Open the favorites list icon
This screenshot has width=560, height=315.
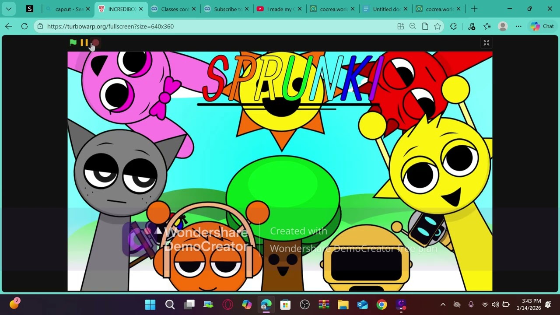pos(487,26)
